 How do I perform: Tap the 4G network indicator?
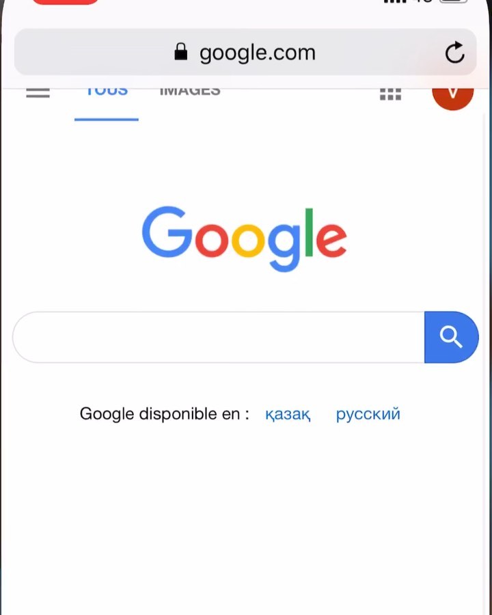pyautogui.click(x=422, y=1)
